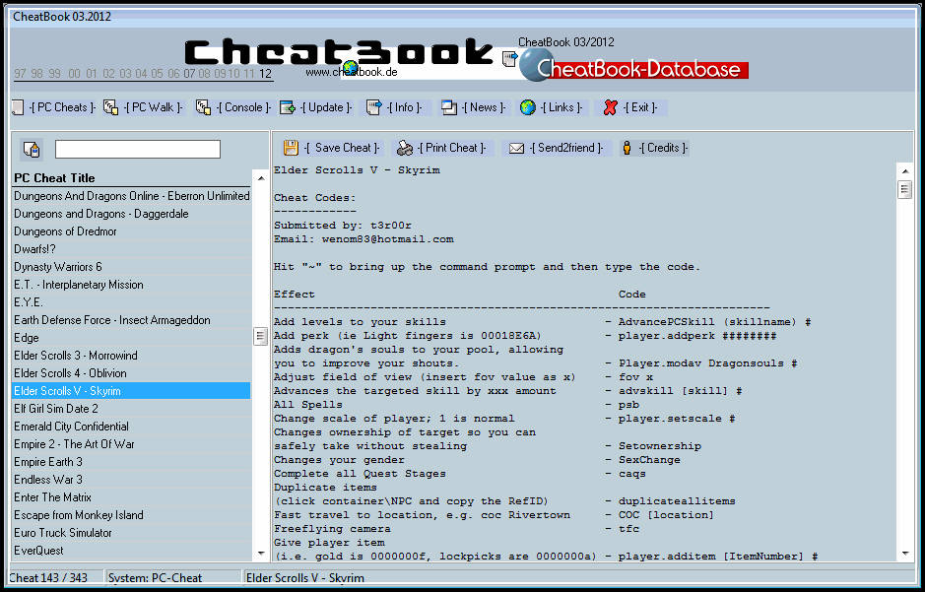Image resolution: width=925 pixels, height=592 pixels.
Task: Click the globe icon on cheatbook.de banner
Action: [350, 67]
